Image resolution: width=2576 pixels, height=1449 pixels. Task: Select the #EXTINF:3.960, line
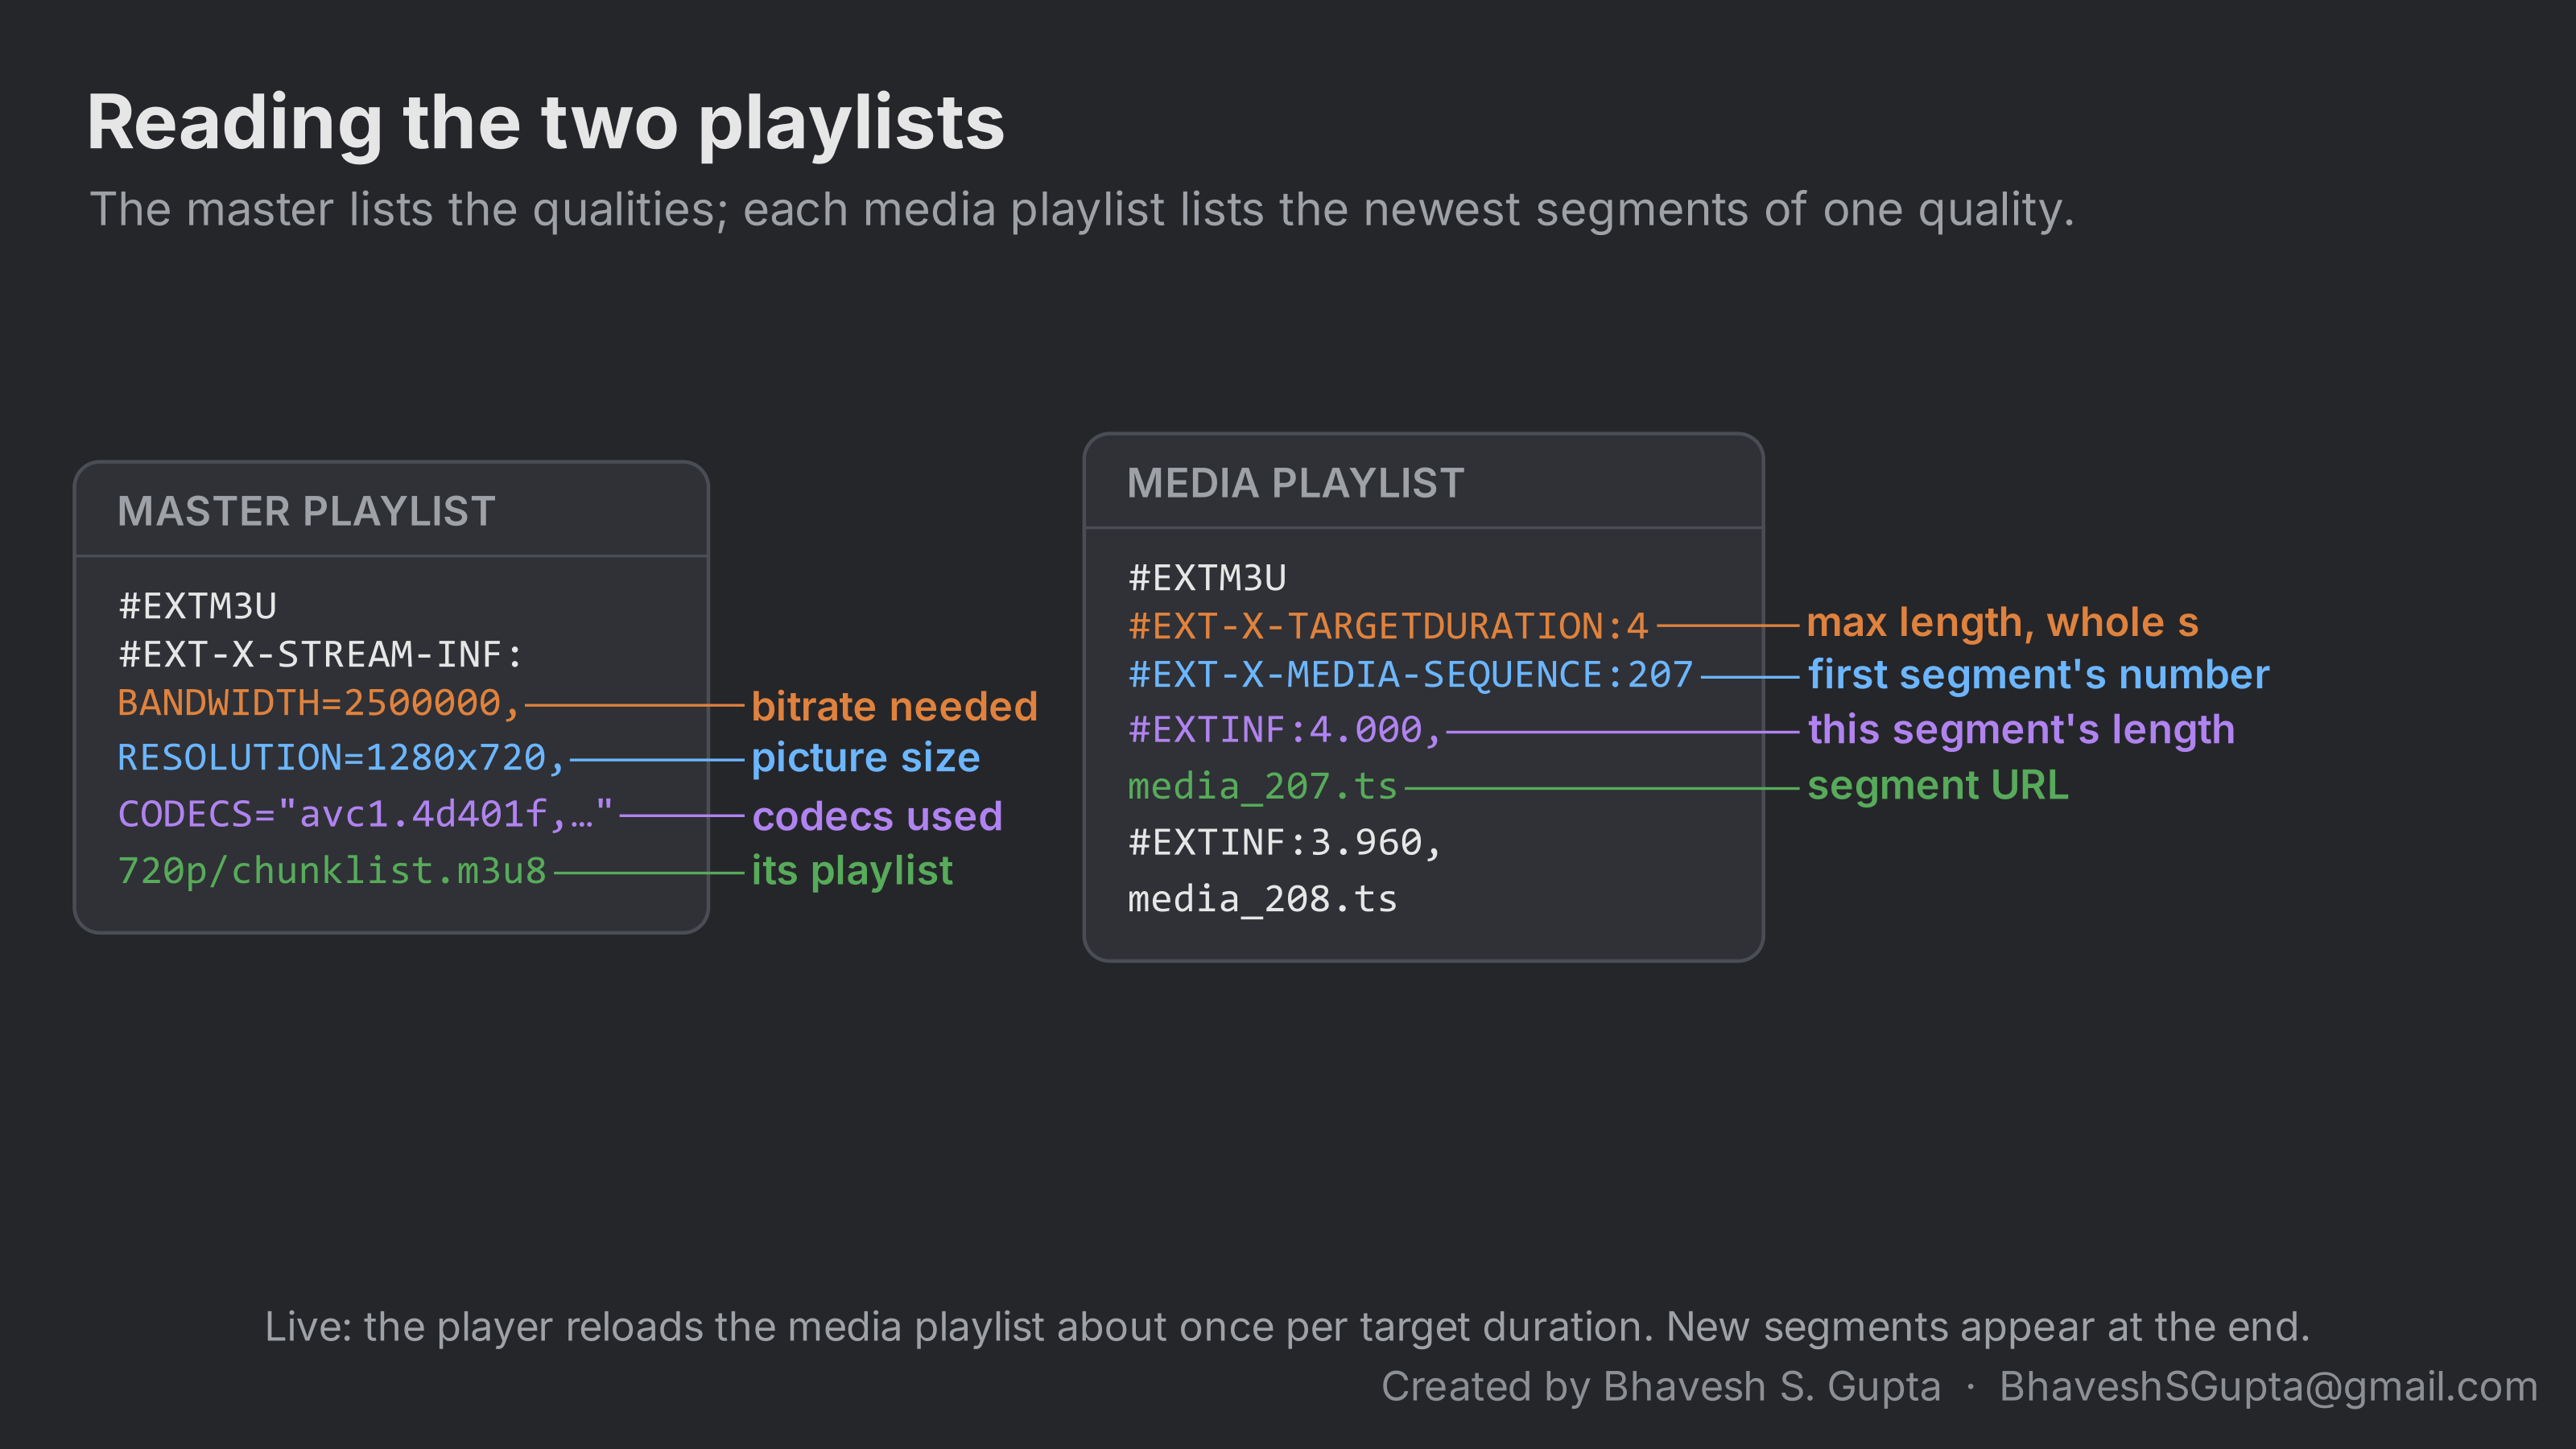pyautogui.click(x=1284, y=843)
